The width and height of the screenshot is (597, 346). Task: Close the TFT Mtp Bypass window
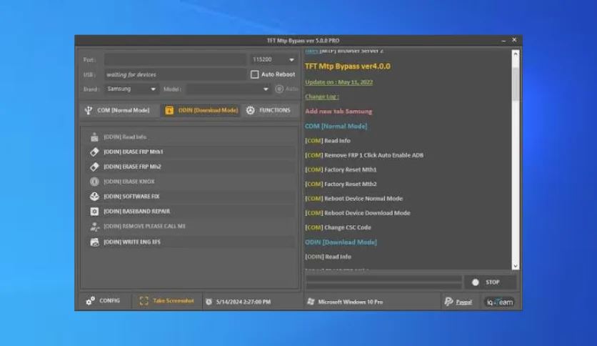click(x=514, y=39)
